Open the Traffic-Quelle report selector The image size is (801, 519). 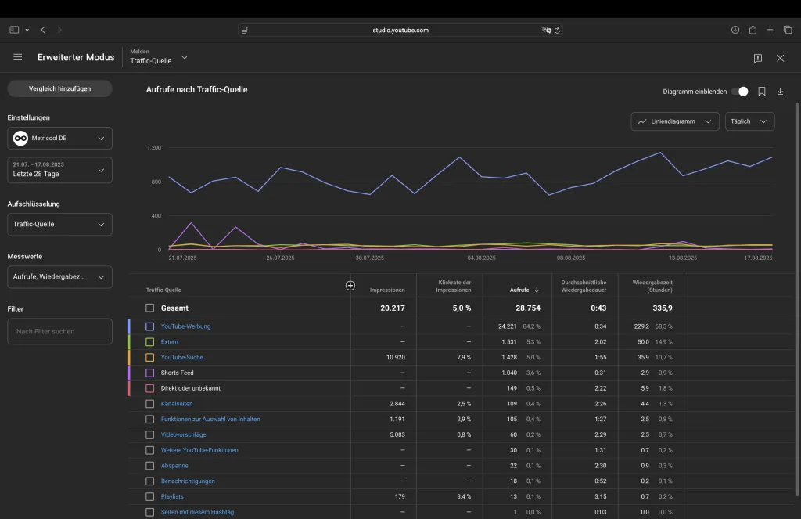[159, 58]
